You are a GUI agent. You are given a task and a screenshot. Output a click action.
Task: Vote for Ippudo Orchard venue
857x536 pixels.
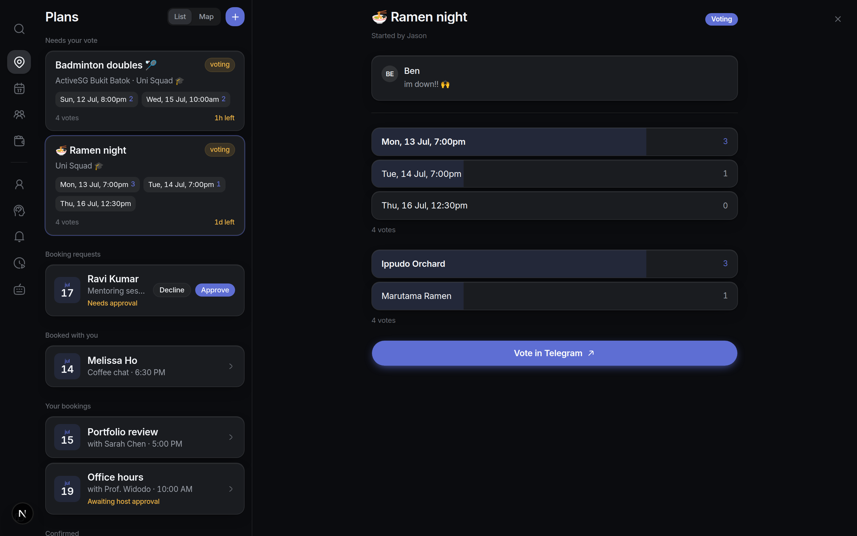click(x=554, y=264)
